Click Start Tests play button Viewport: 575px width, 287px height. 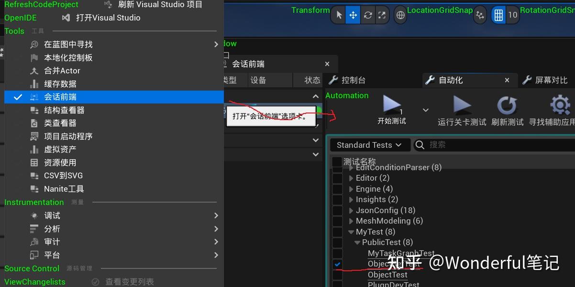[392, 110]
